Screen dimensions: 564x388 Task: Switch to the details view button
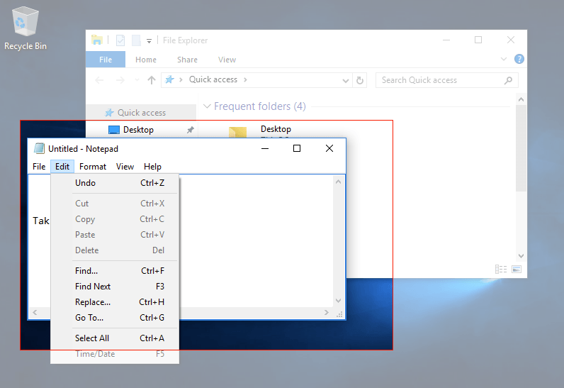click(x=501, y=270)
